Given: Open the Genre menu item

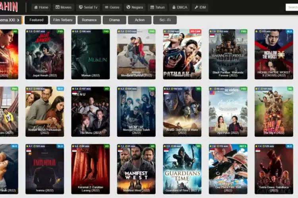Looking at the screenshot, I should tap(112, 8).
